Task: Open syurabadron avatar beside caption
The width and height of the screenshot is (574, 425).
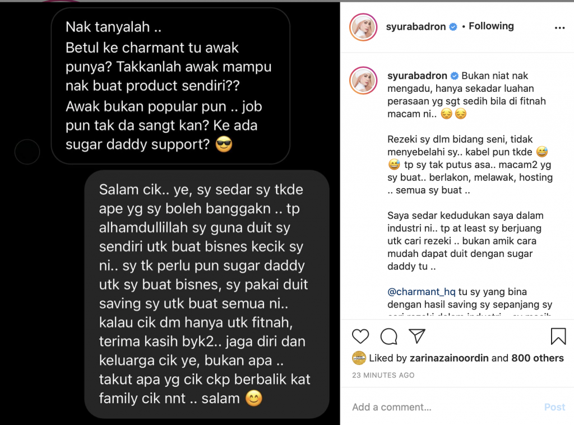Action: [363, 81]
